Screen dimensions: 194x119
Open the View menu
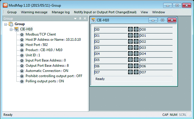[144, 12]
